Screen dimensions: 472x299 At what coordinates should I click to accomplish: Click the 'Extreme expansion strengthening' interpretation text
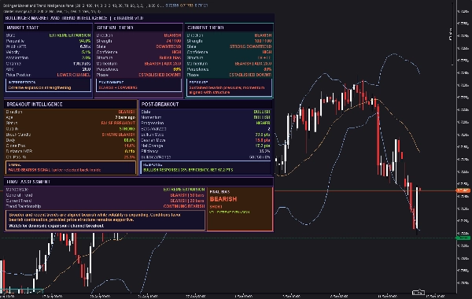[39, 87]
